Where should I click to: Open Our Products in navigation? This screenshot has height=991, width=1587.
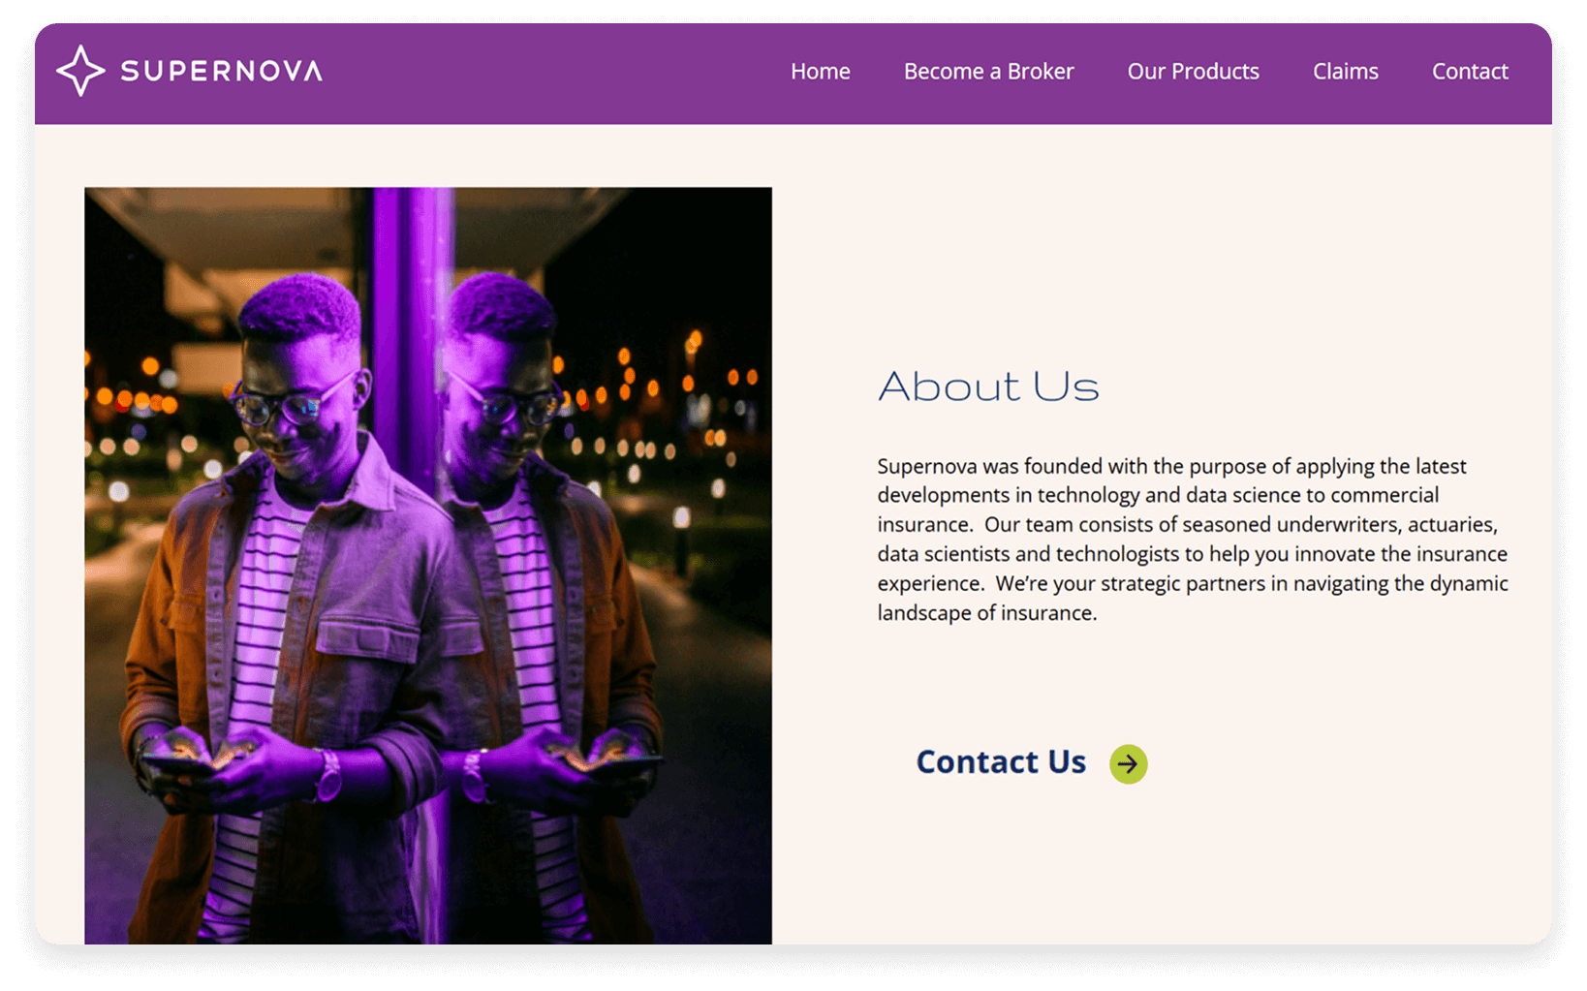tap(1193, 72)
